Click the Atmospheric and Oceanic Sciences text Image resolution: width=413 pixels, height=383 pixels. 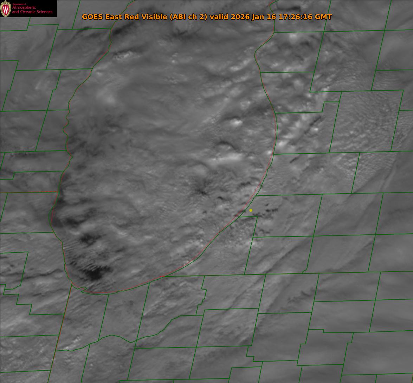[x=32, y=10]
